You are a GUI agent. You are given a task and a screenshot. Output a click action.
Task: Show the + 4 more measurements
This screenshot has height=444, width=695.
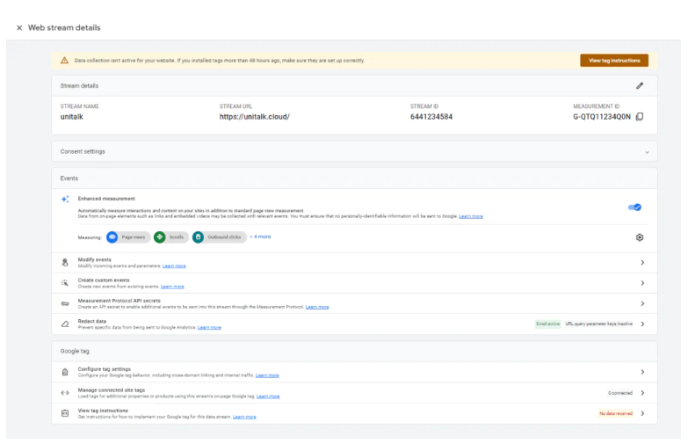tap(260, 237)
